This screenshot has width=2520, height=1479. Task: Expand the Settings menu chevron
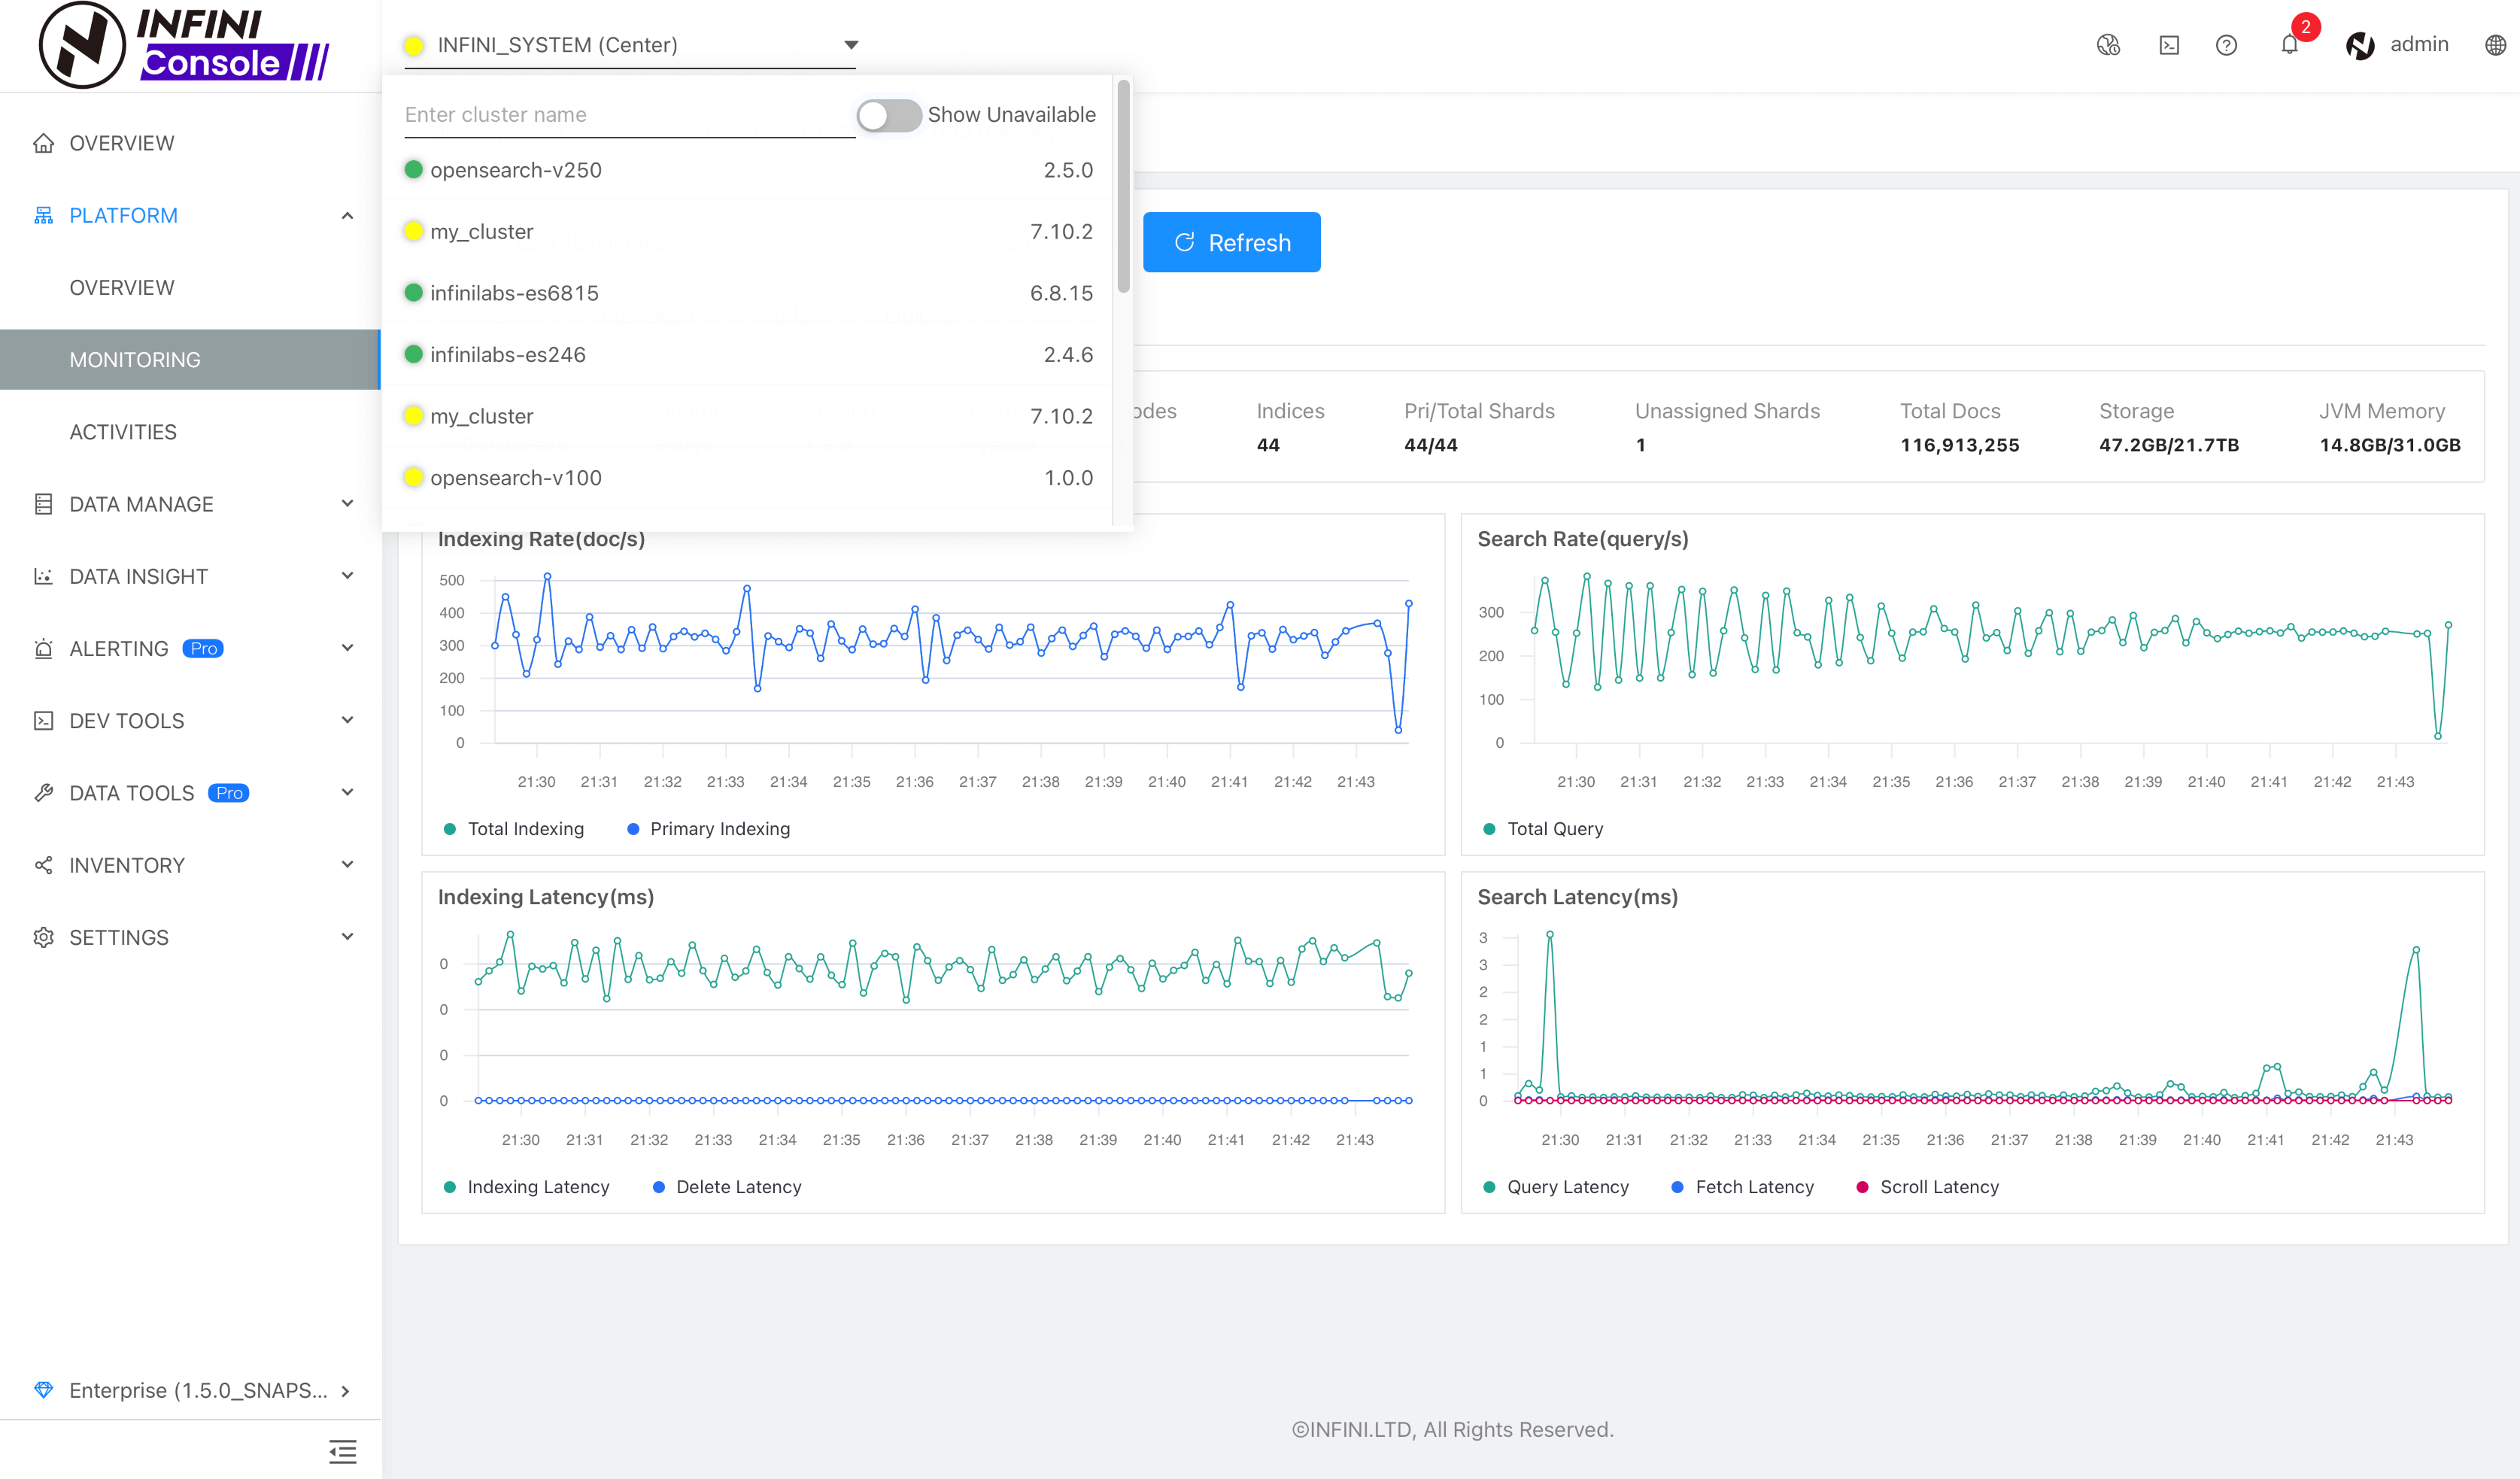(347, 937)
